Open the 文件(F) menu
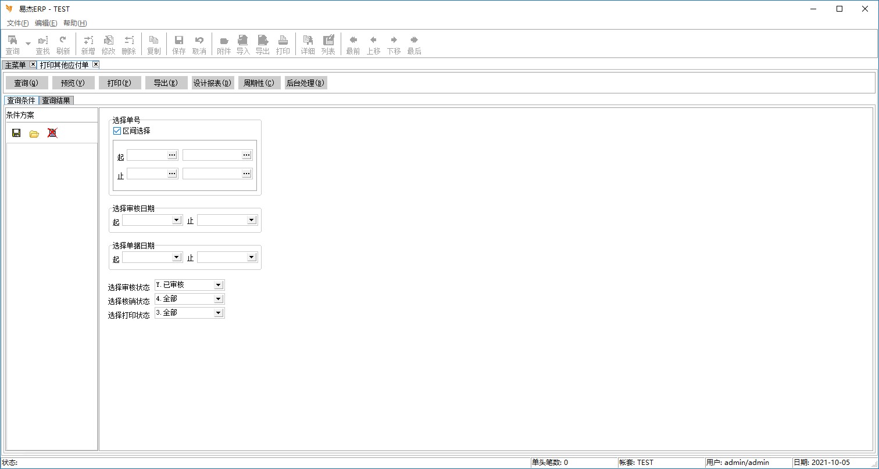The width and height of the screenshot is (879, 469). point(17,23)
